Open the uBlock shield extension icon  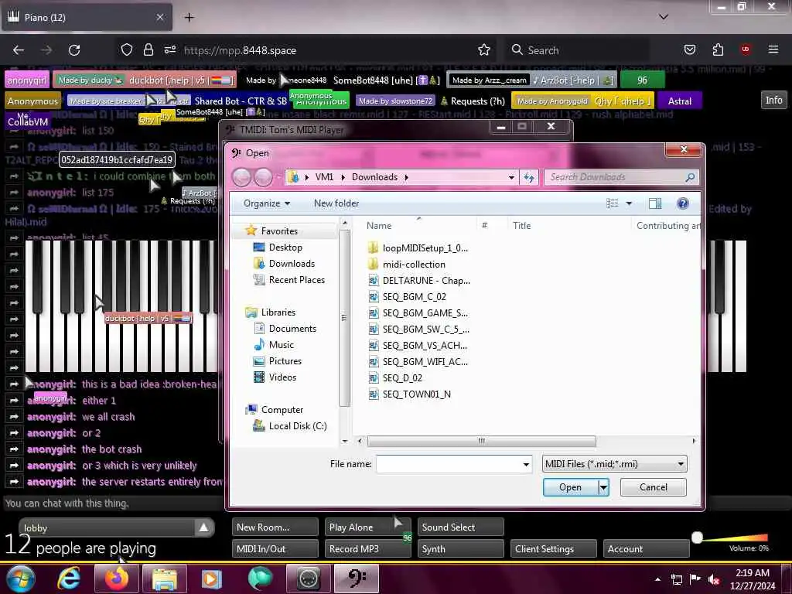tap(746, 50)
